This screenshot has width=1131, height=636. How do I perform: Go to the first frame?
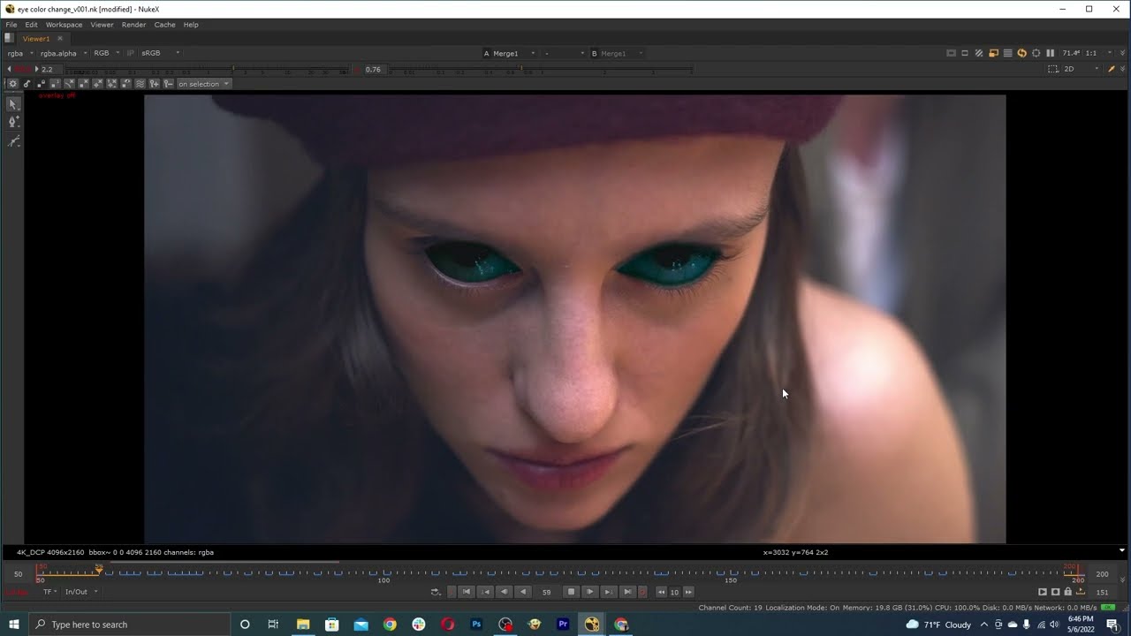(x=466, y=592)
